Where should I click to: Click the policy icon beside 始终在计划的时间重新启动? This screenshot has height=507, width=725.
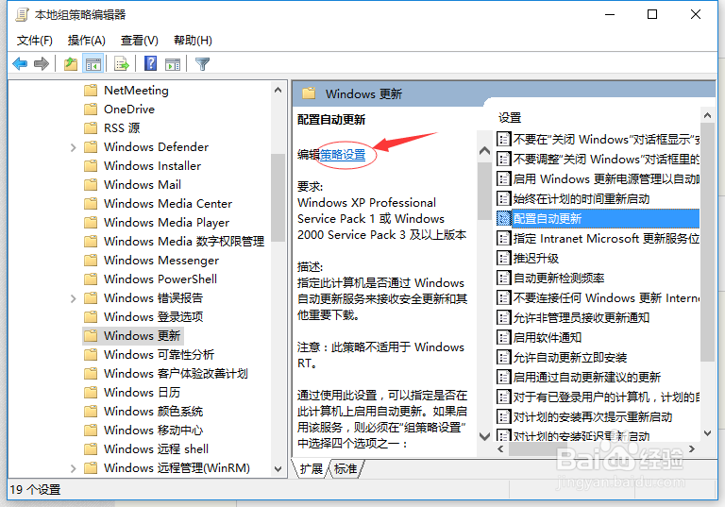(503, 198)
